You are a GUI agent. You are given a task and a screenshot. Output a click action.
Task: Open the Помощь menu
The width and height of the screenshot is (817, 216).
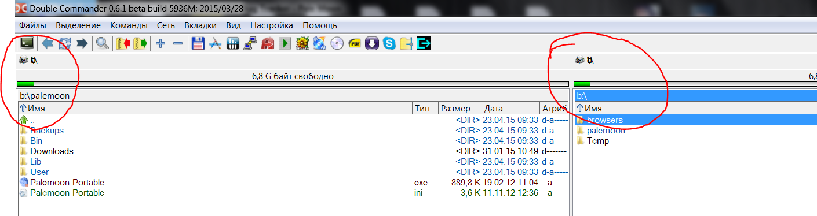click(320, 25)
